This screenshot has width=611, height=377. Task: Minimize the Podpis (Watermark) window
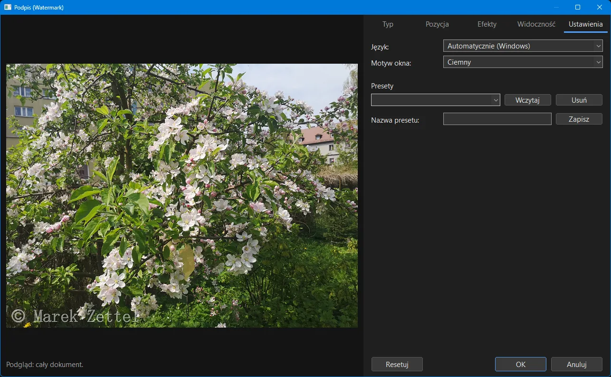pos(556,7)
